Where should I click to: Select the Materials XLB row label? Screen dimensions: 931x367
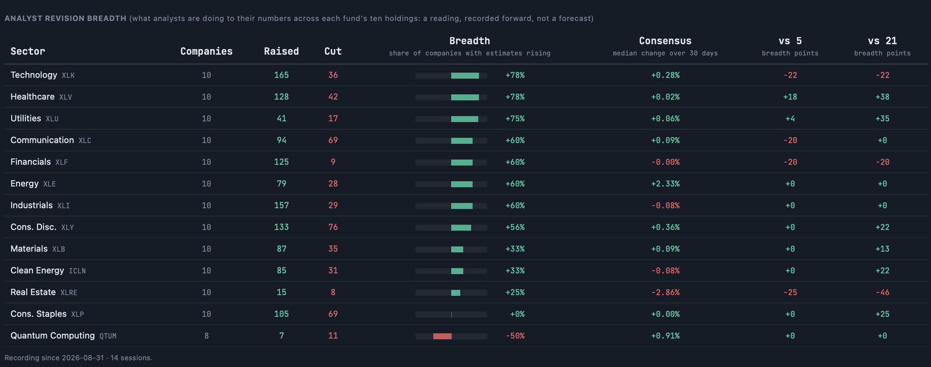pyautogui.click(x=38, y=249)
